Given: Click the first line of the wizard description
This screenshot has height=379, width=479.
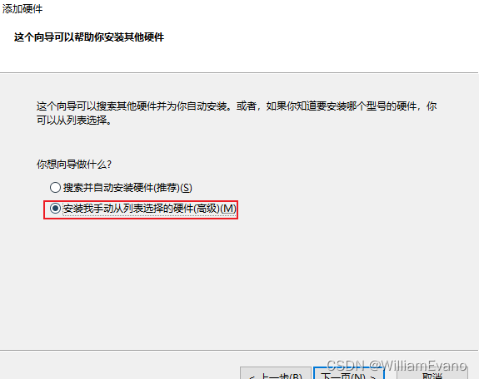Looking at the screenshot, I should (237, 106).
